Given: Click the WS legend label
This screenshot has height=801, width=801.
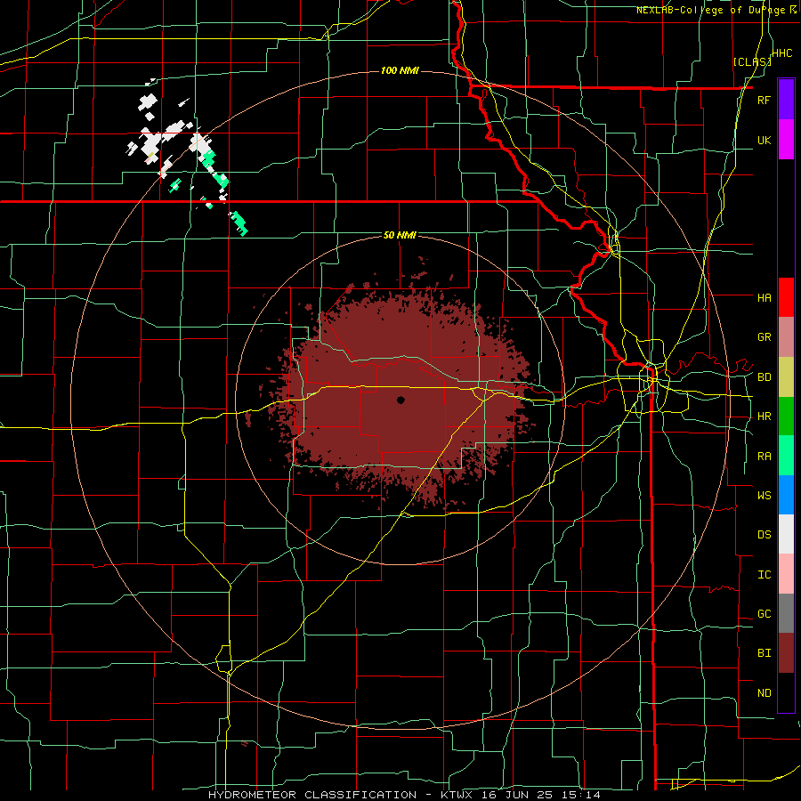Looking at the screenshot, I should 765,496.
